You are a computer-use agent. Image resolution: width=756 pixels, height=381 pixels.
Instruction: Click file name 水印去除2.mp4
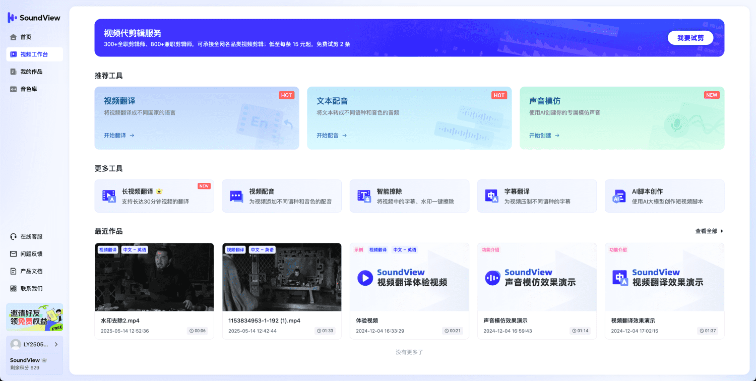coord(120,321)
